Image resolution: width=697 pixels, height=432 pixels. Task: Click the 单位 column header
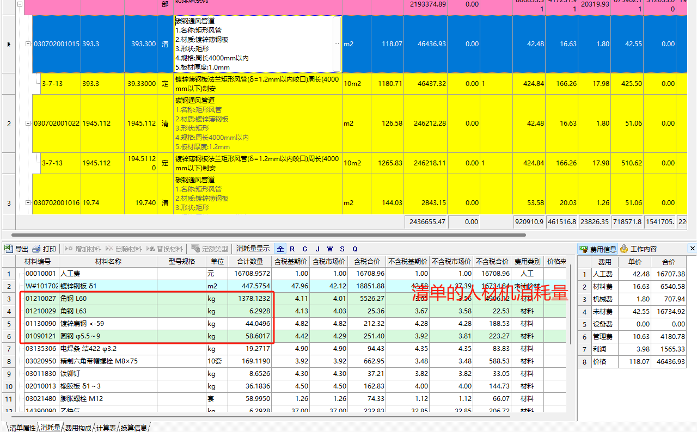point(217,261)
